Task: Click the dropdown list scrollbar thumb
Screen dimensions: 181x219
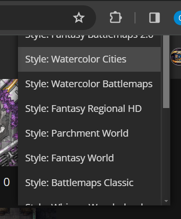Action: pyautogui.click(x=166, y=72)
